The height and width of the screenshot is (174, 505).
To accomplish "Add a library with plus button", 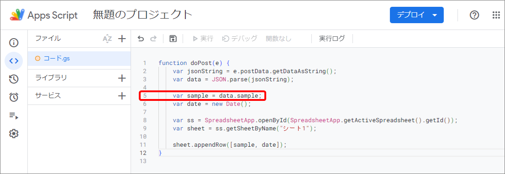I will [122, 78].
